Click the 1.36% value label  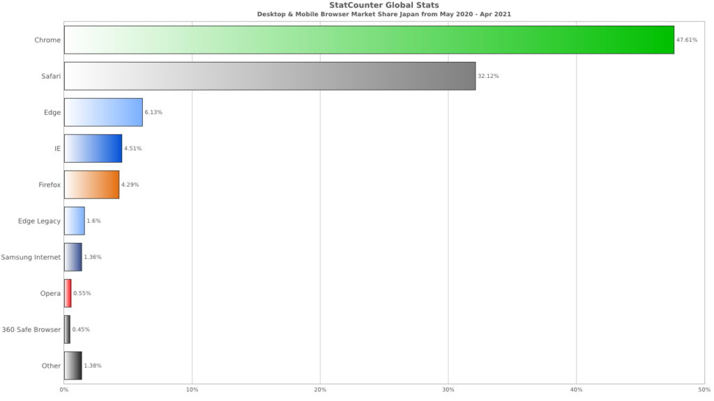pos(93,257)
